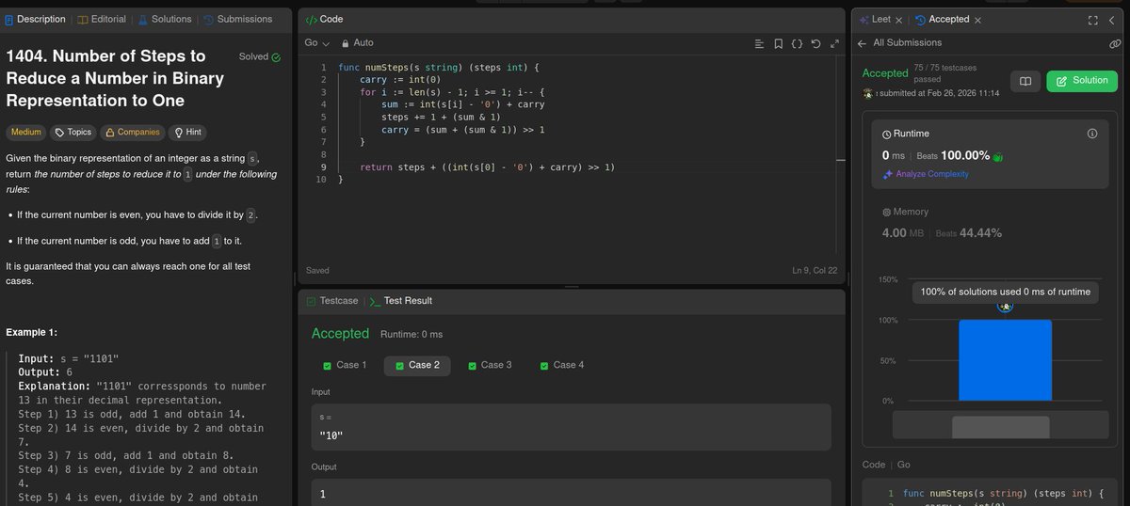
Task: Click the Saved status text
Action: click(317, 271)
